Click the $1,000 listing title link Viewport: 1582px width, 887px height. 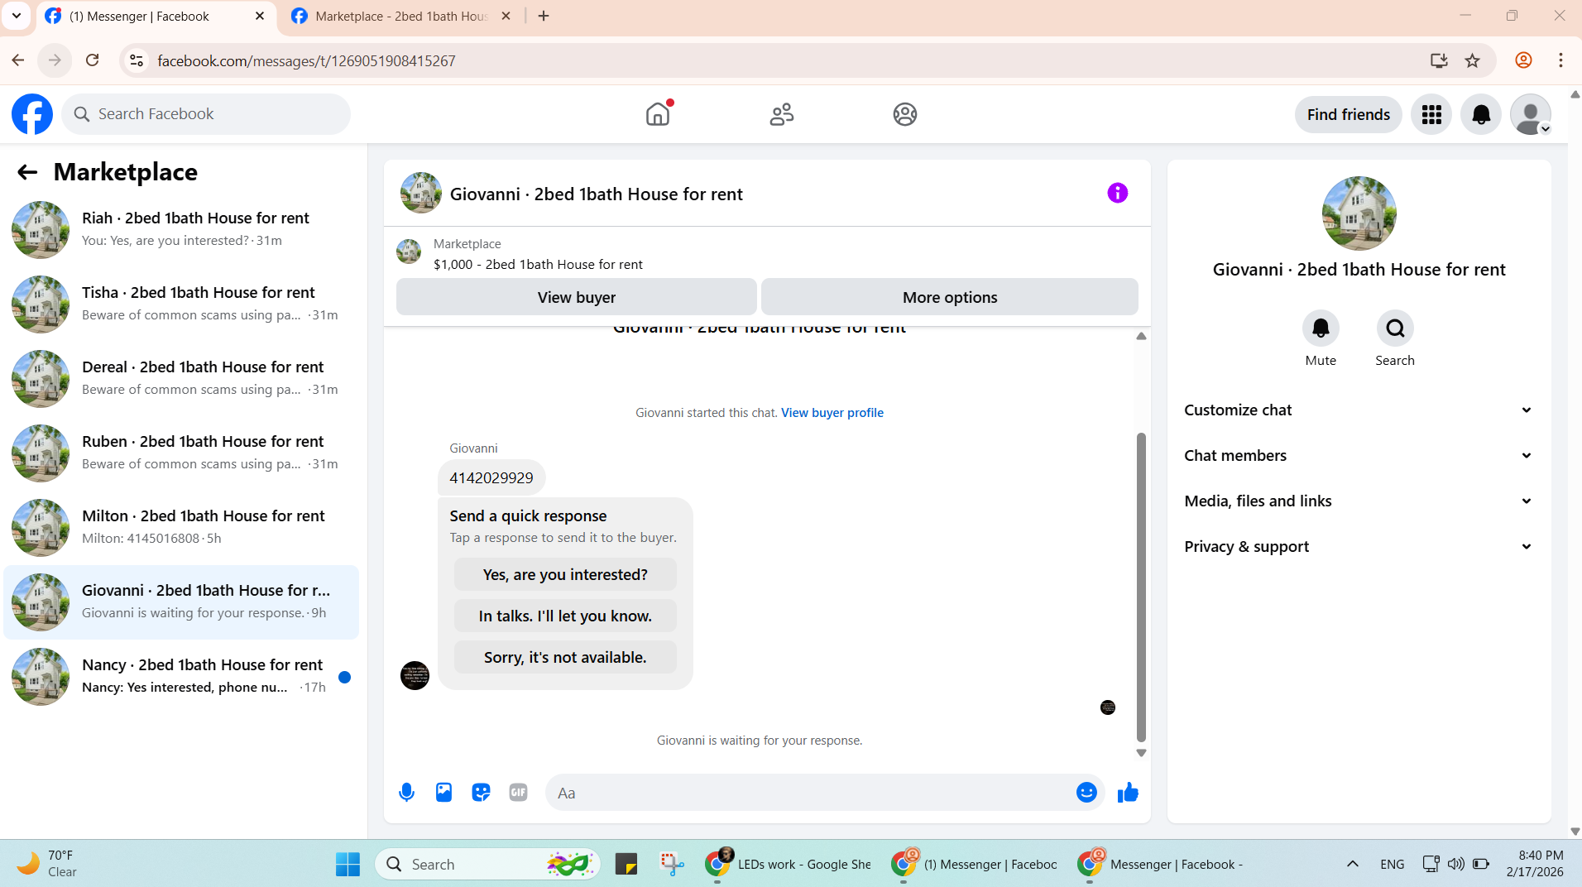click(538, 265)
